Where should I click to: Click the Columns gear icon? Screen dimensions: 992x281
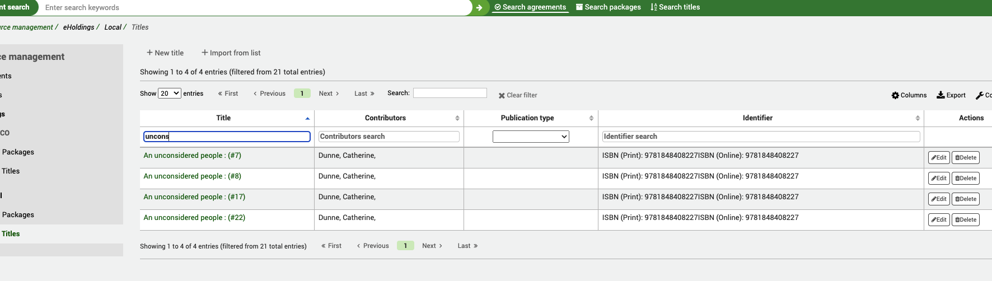[x=895, y=95]
